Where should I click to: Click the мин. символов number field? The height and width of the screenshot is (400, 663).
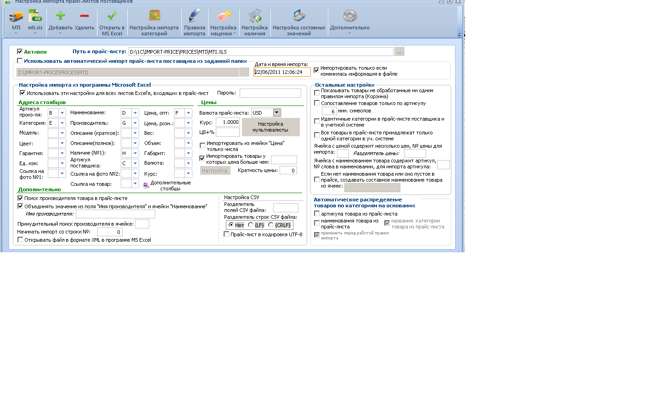pyautogui.click(x=329, y=111)
